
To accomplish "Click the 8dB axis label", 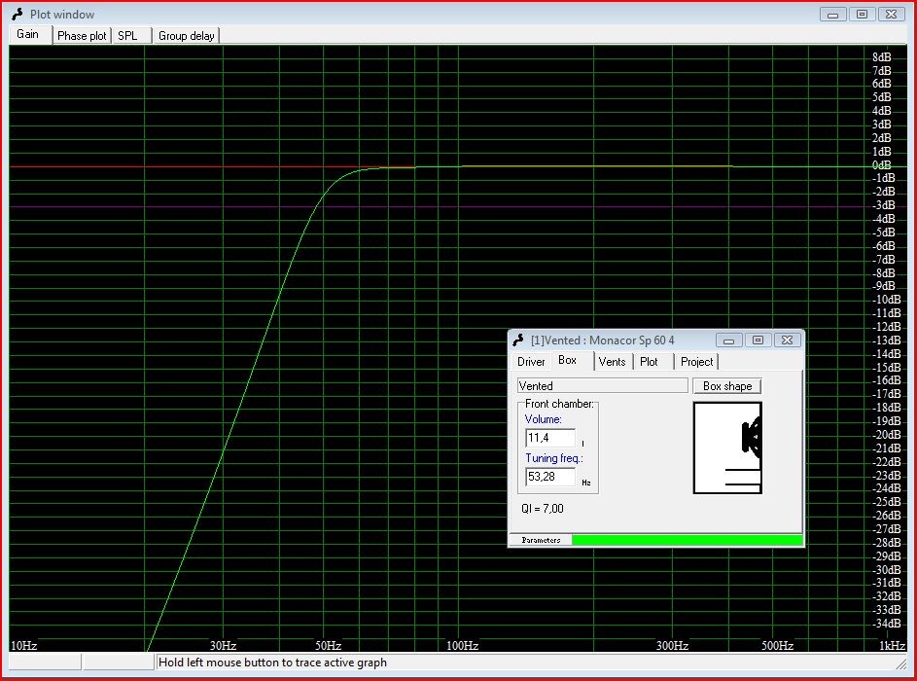I will (x=882, y=56).
